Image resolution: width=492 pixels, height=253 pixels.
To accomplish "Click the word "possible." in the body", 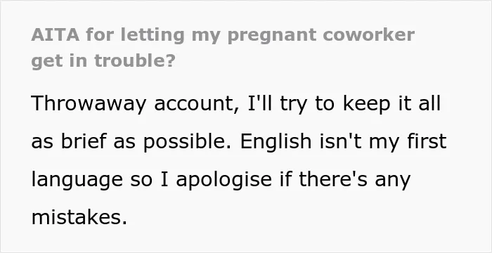I will [x=188, y=142].
